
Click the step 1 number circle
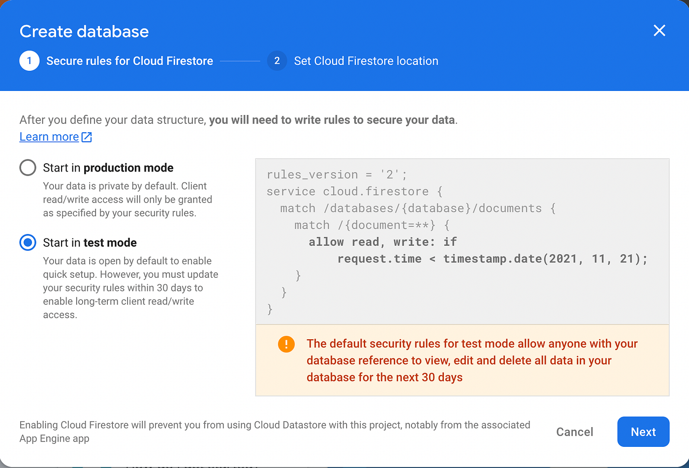(30, 61)
